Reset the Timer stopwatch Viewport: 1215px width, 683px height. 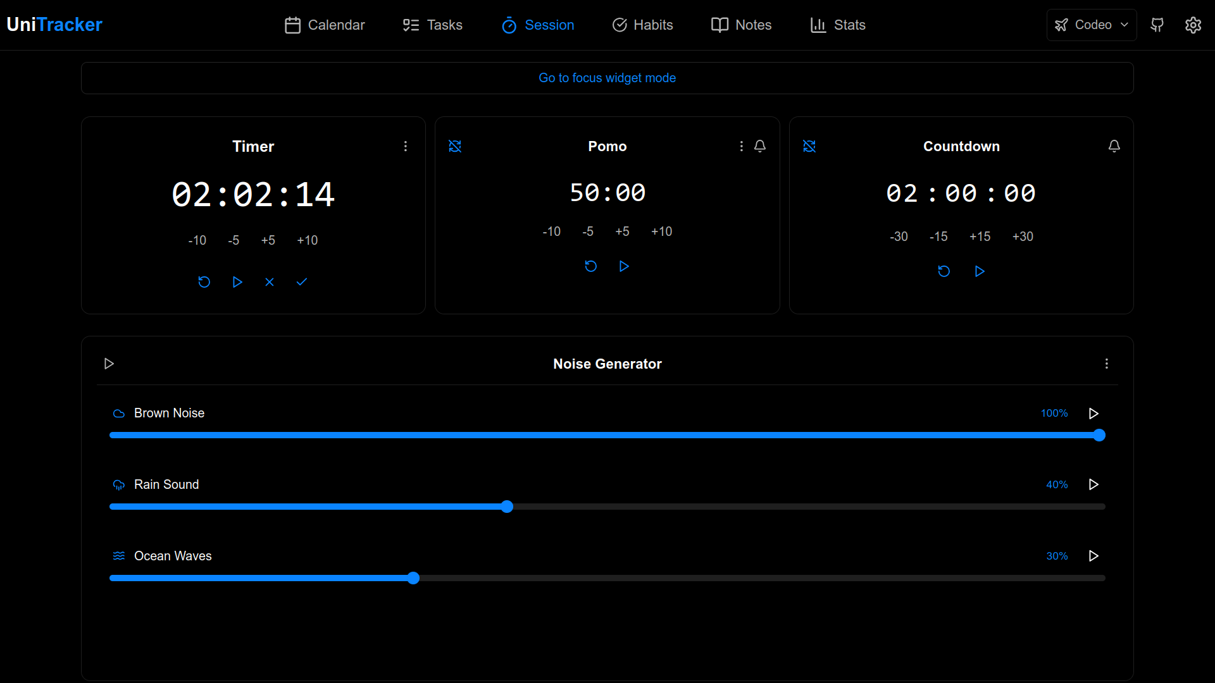(204, 282)
